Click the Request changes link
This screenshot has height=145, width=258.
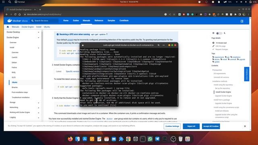click(222, 49)
